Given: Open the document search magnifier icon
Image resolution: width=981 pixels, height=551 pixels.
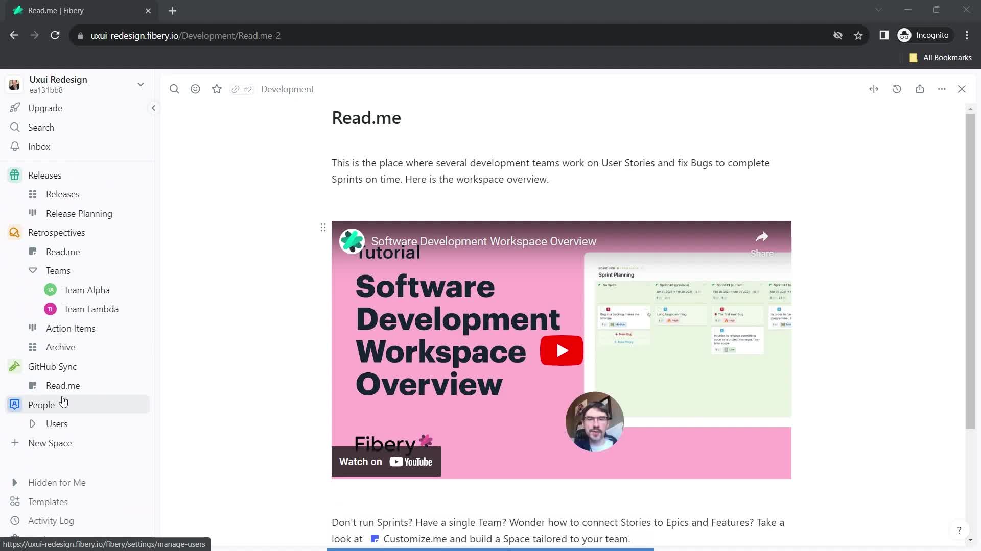Looking at the screenshot, I should coord(174,89).
